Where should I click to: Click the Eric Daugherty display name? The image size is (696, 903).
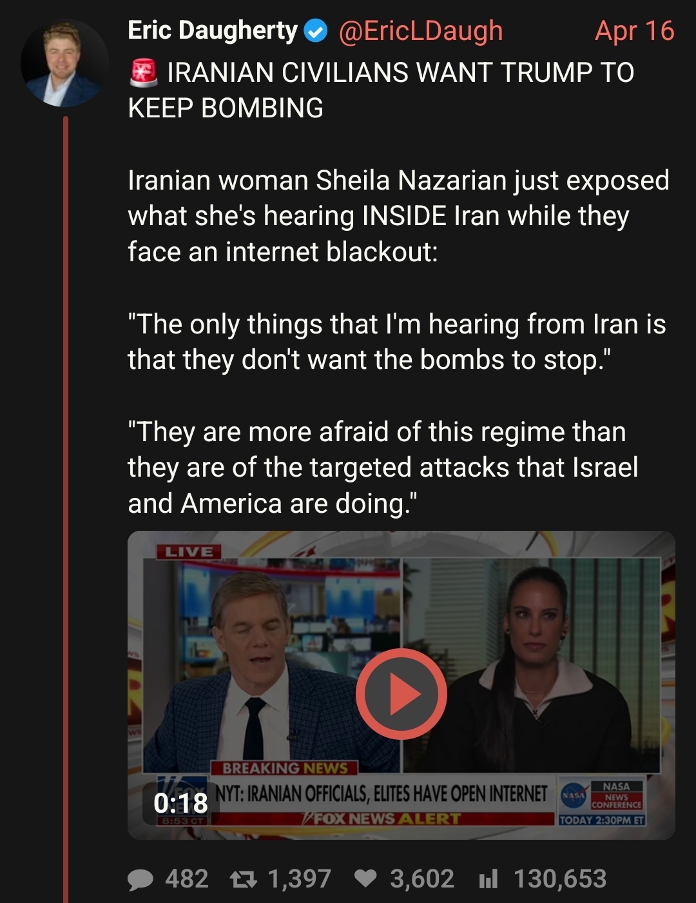pos(213,30)
